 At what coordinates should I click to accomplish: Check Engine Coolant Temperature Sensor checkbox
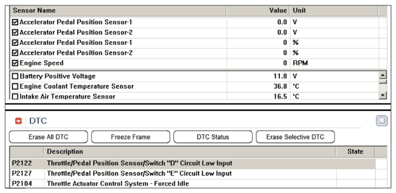click(x=15, y=86)
